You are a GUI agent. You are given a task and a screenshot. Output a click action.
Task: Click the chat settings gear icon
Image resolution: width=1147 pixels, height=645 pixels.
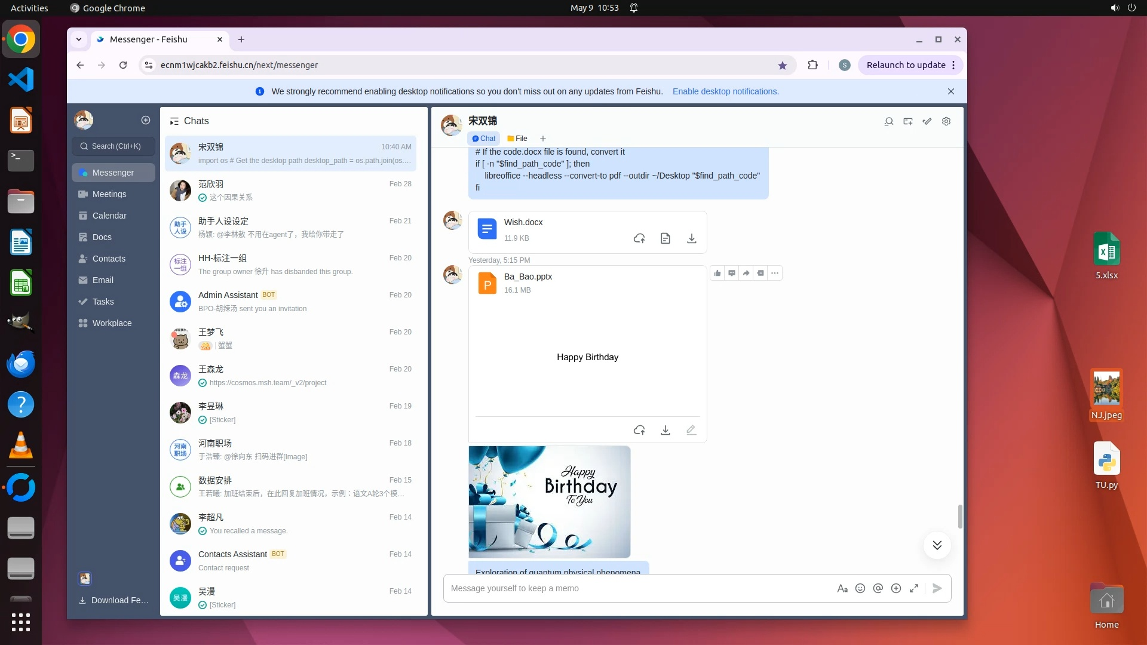[946, 122]
